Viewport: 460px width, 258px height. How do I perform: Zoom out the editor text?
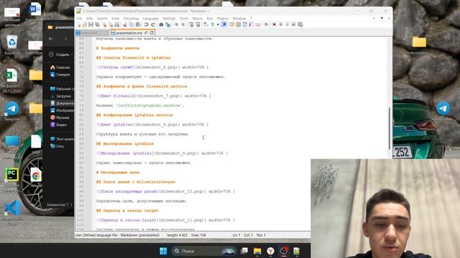(x=183, y=24)
